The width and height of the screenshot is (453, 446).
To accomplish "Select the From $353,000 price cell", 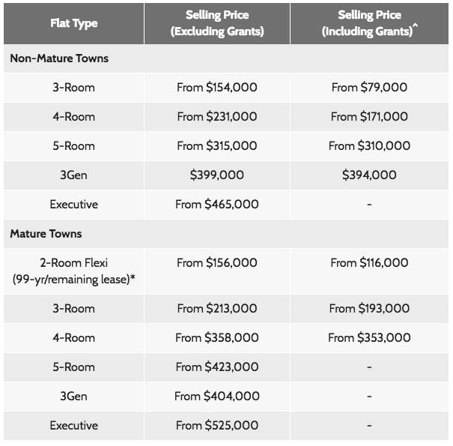I will pyautogui.click(x=369, y=338).
